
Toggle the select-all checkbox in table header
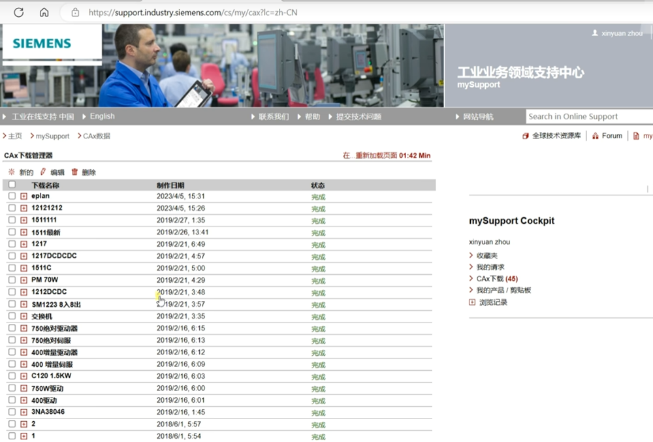pyautogui.click(x=12, y=185)
